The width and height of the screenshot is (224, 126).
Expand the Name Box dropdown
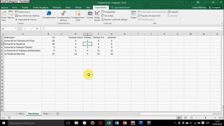point(15,29)
